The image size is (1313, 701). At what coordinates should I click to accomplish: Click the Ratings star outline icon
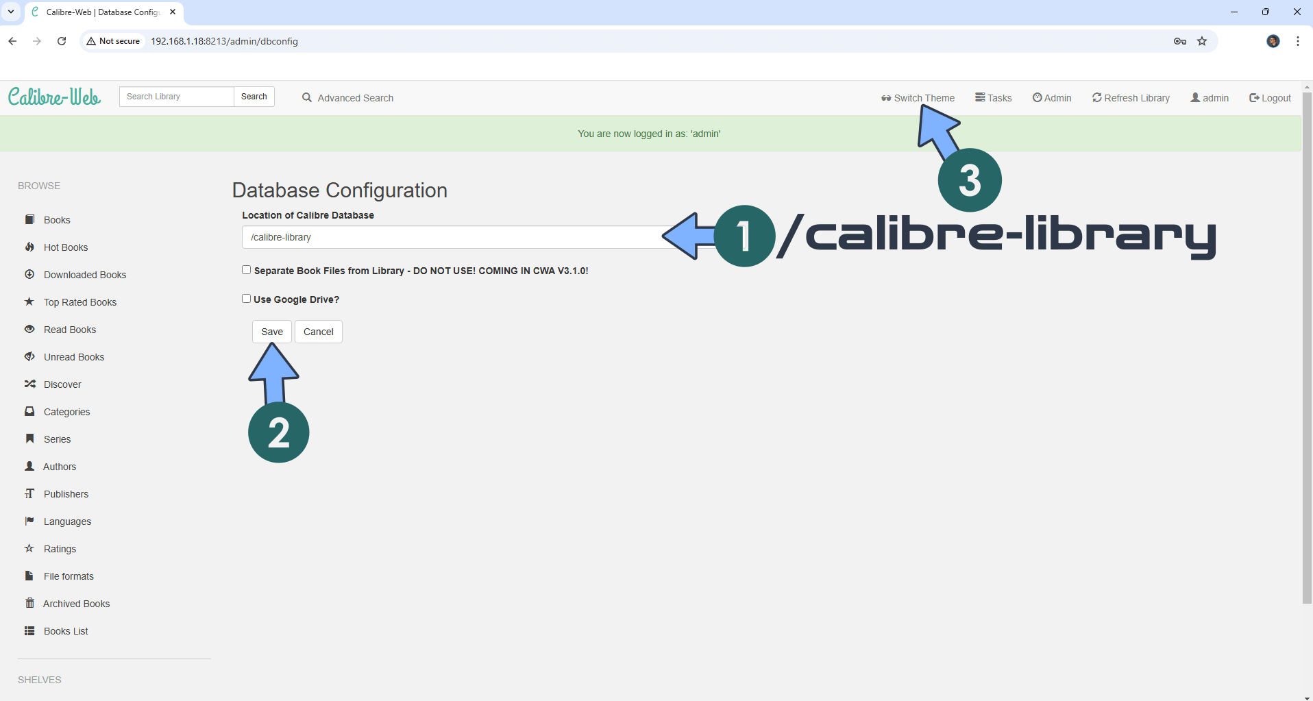[x=29, y=548]
